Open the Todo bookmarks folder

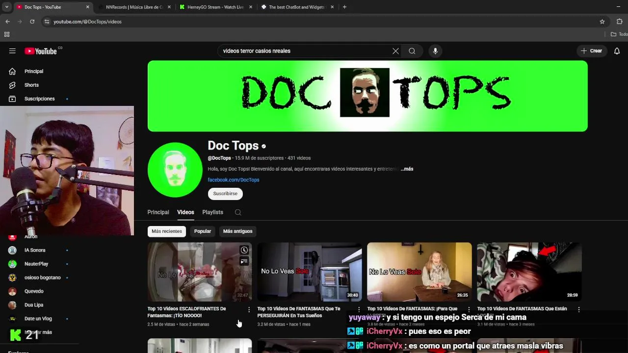point(619,34)
